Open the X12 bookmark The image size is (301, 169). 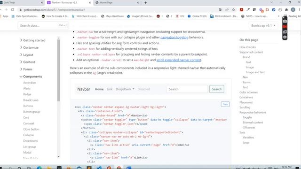[180, 16]
